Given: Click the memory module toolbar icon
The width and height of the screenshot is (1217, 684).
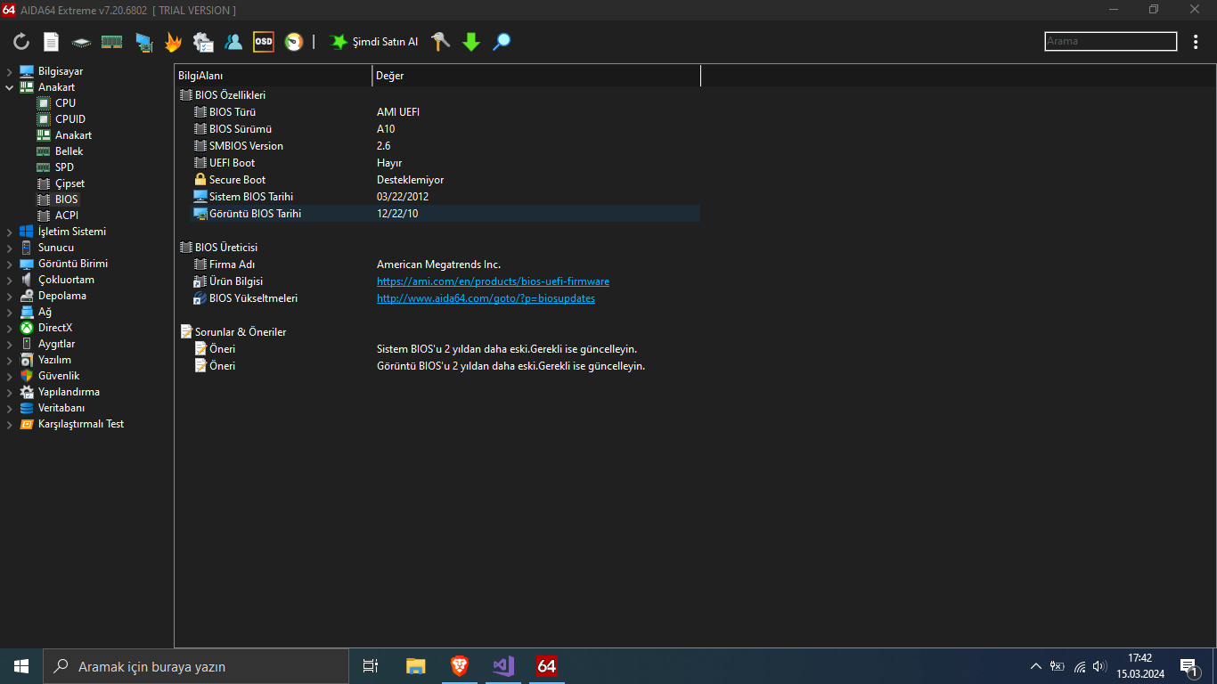Looking at the screenshot, I should coord(111,42).
